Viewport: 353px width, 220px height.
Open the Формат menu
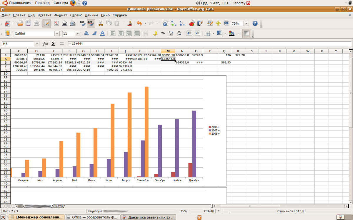tap(61, 15)
